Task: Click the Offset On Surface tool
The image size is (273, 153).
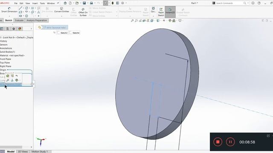Action: click(x=83, y=12)
